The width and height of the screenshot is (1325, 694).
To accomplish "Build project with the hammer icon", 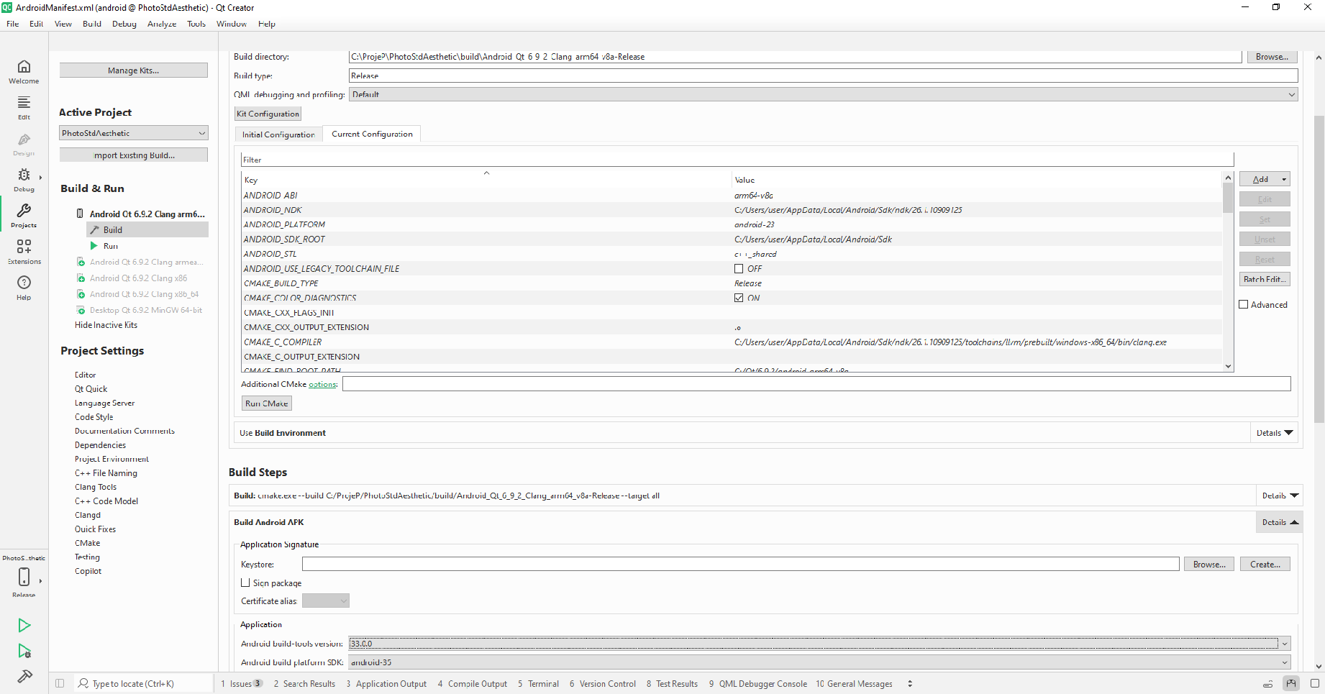I will [x=24, y=676].
